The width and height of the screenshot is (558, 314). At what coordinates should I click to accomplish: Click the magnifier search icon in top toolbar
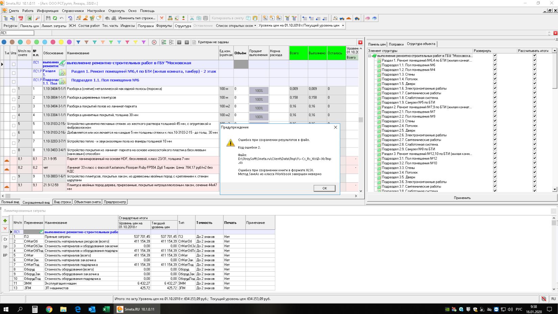(37, 18)
